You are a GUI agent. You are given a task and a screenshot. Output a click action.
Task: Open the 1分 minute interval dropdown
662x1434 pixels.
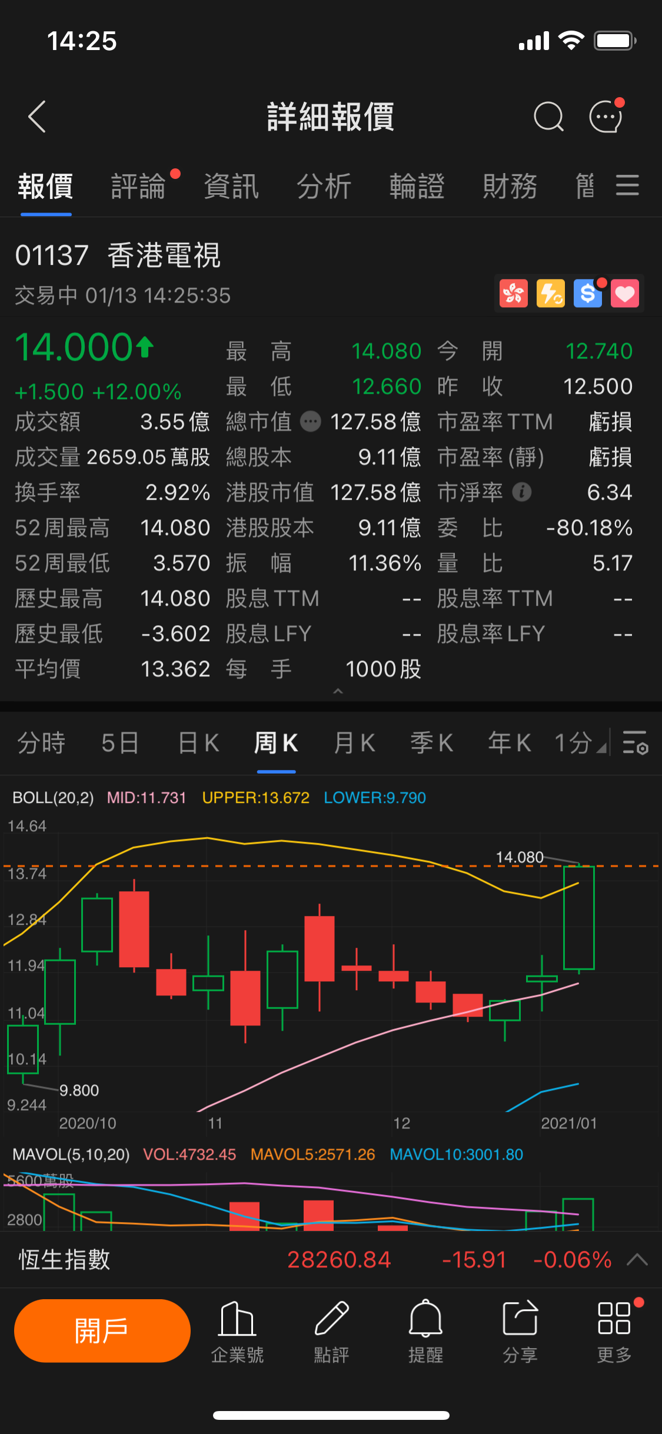580,743
